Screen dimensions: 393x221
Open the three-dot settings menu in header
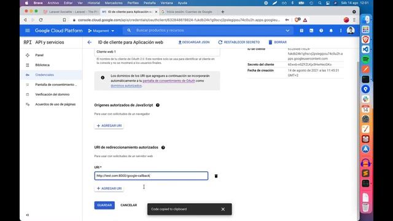coord(341,31)
